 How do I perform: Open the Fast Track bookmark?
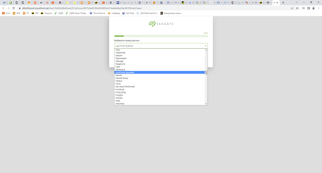pyautogui.click(x=128, y=13)
